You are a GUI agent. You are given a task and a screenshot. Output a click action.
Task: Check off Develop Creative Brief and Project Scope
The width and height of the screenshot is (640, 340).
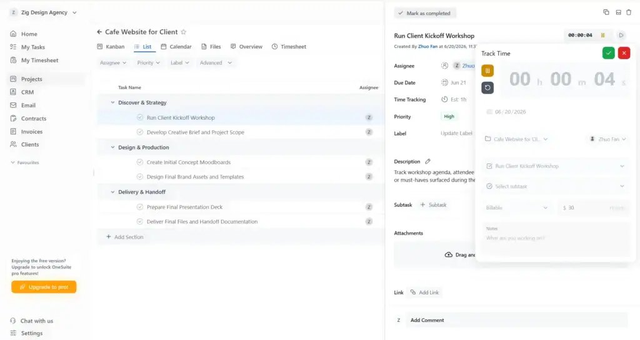tap(140, 132)
